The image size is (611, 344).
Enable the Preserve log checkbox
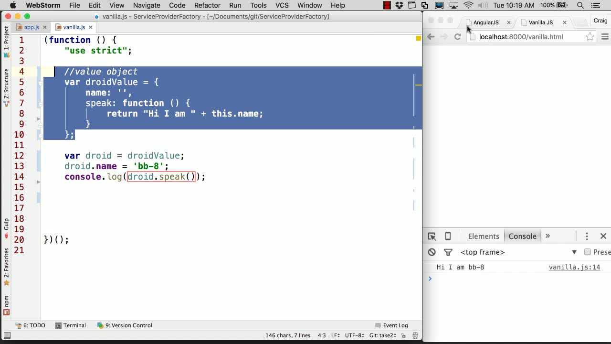(x=588, y=252)
